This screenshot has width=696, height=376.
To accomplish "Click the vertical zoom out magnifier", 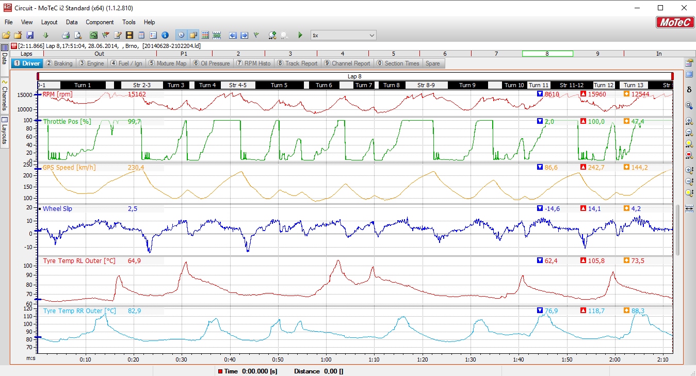I will pos(689,182).
